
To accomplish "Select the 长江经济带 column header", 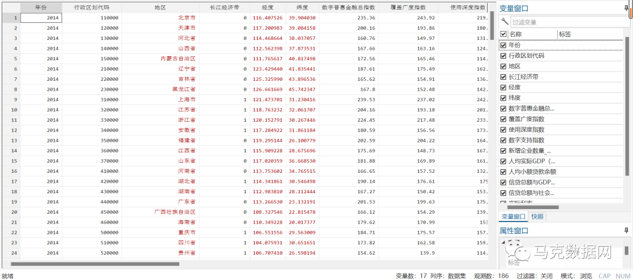I will pyautogui.click(x=224, y=7).
